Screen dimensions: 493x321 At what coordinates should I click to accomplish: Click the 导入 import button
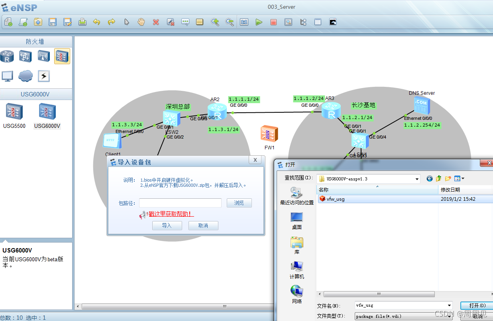tap(167, 225)
